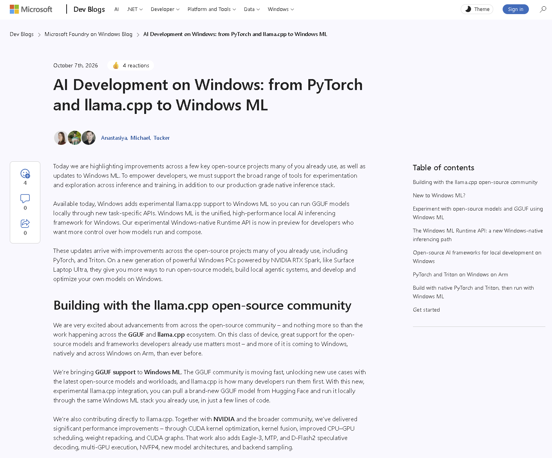Screen dimensions: 552x458
Task: Jump to 'The Windows ML Runtime API' section
Action: coord(478,235)
